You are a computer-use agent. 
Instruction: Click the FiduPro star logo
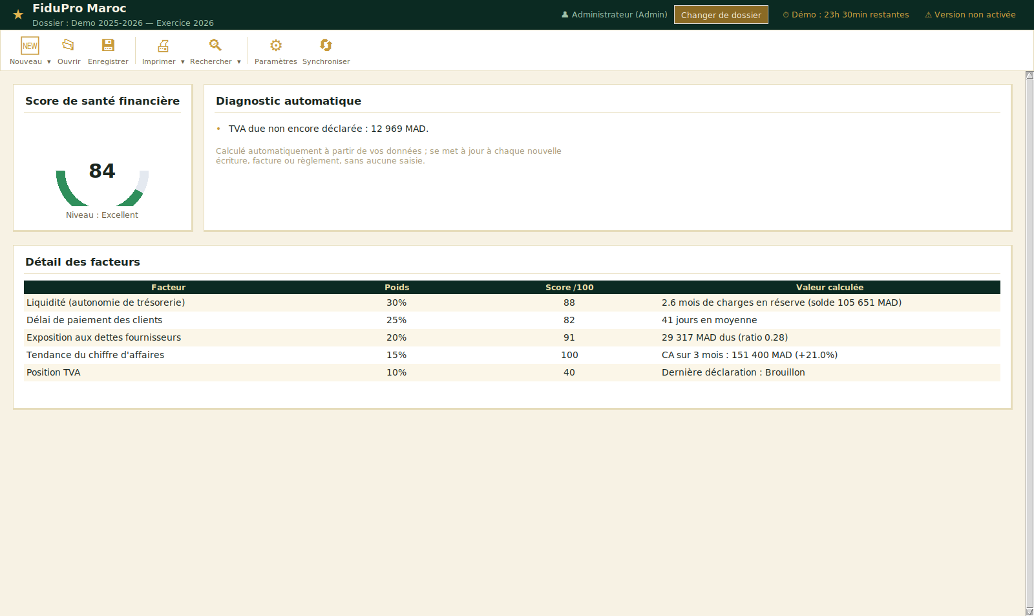pyautogui.click(x=18, y=14)
